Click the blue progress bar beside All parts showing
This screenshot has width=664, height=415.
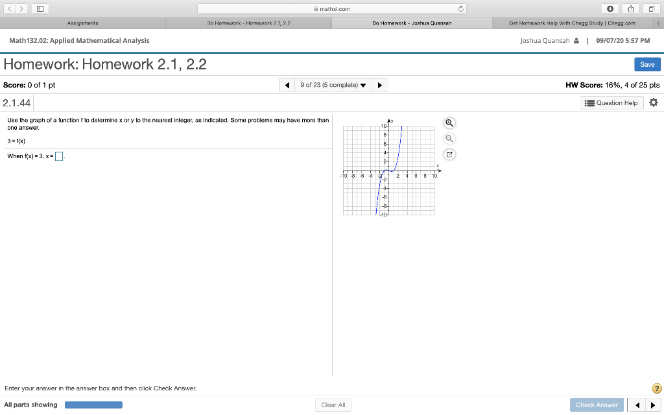click(93, 404)
